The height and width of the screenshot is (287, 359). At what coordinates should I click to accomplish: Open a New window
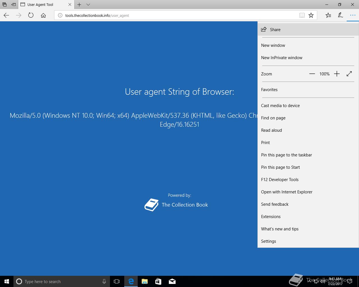click(308, 45)
